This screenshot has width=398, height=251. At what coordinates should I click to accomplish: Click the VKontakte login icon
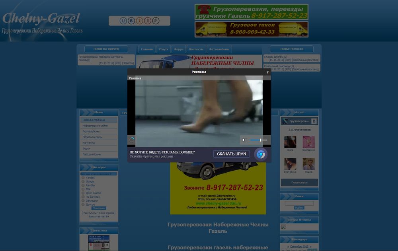[131, 21]
